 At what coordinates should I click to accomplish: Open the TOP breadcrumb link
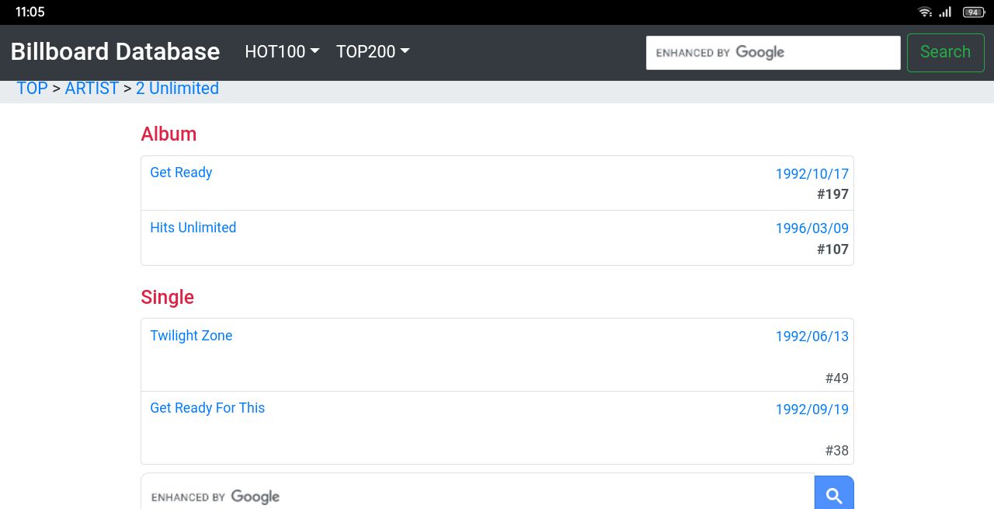point(33,89)
